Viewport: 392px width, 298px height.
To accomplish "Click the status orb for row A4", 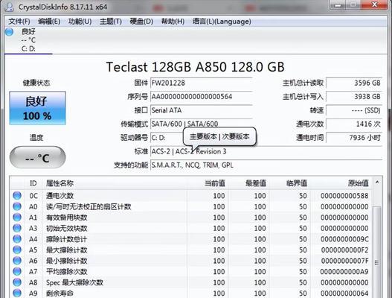I will (17, 239).
